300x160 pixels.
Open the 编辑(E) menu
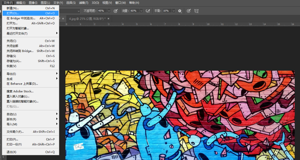pos(21,3)
